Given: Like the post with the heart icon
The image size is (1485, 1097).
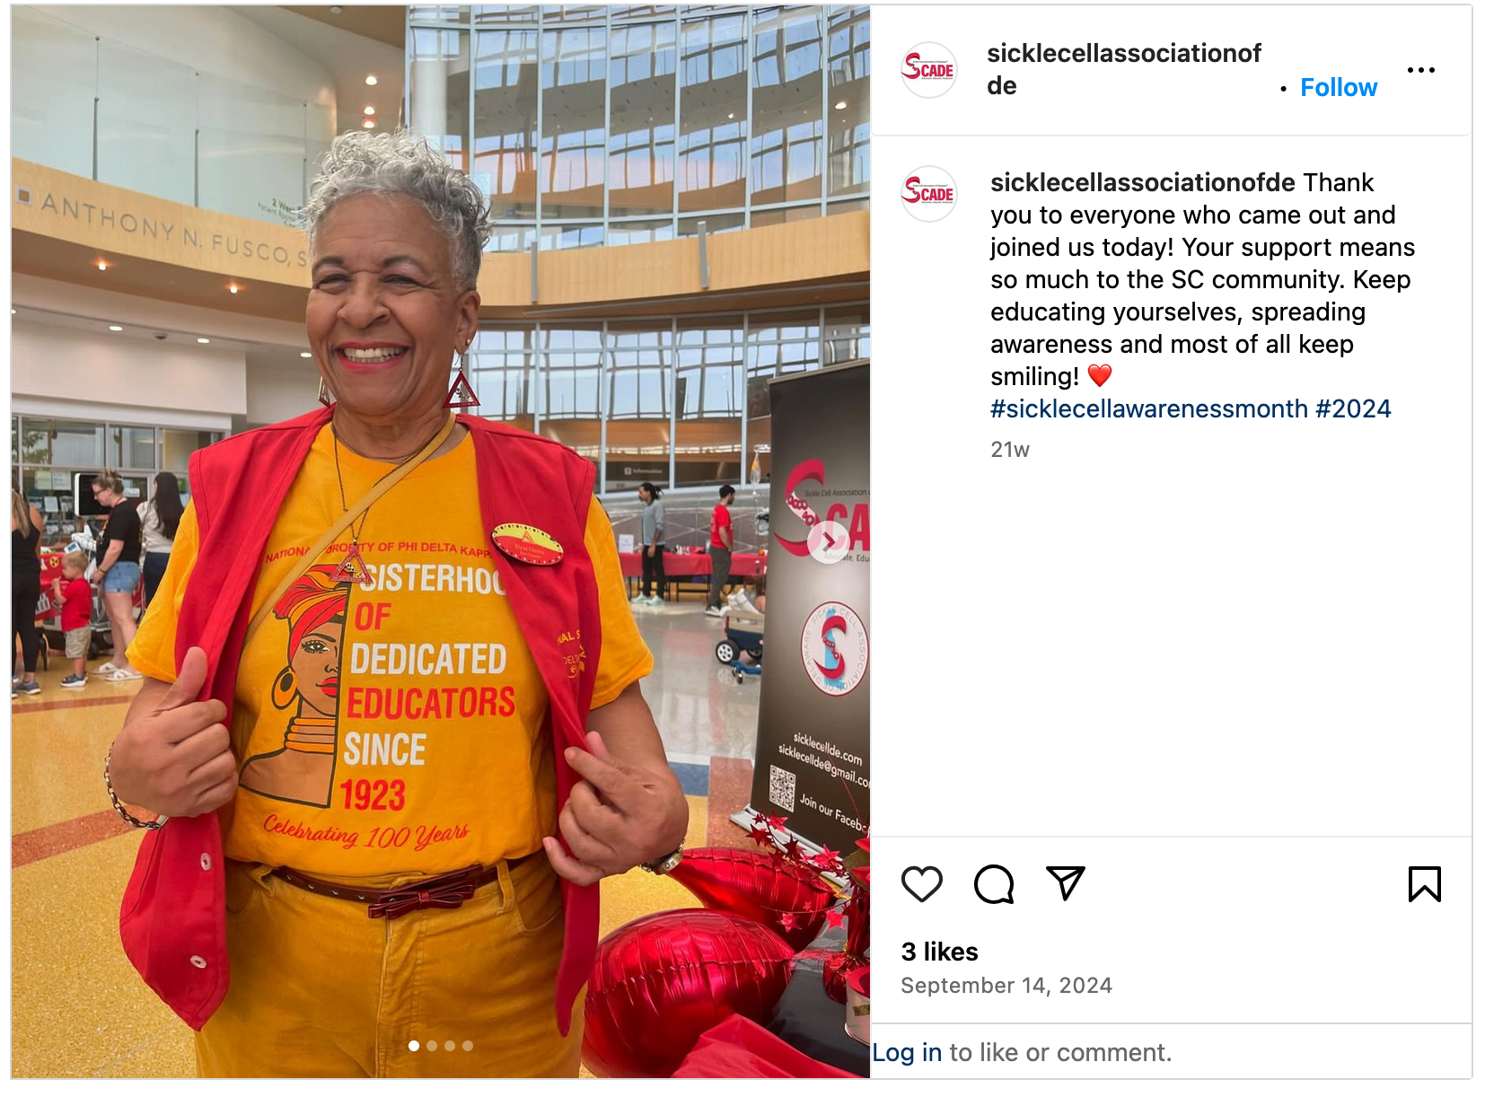Looking at the screenshot, I should (x=921, y=884).
